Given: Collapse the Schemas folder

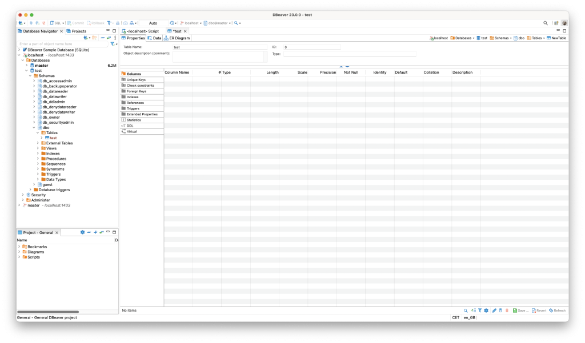Looking at the screenshot, I should click(30, 76).
